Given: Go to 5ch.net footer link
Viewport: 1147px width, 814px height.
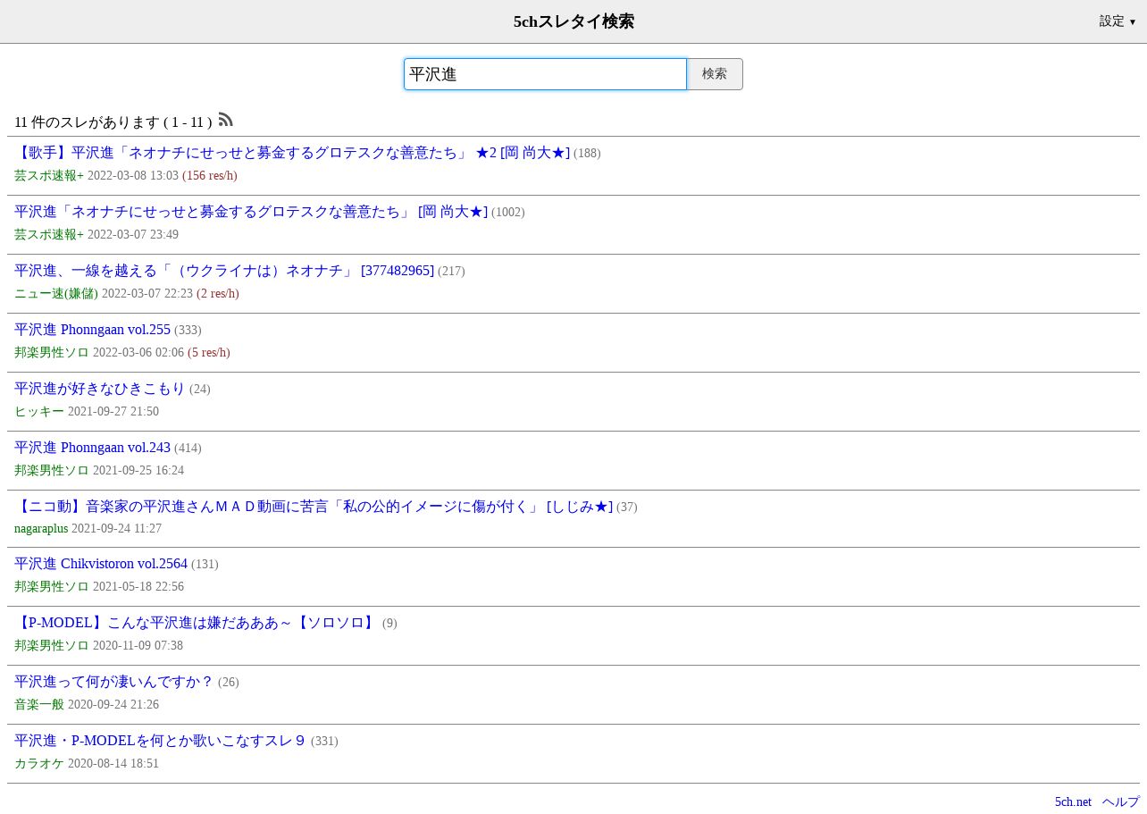Looking at the screenshot, I should tap(1073, 802).
